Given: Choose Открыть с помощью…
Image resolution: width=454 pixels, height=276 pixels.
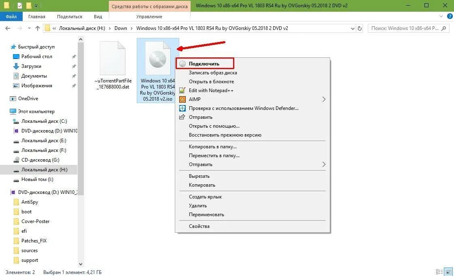Looking at the screenshot, I should coord(214,126).
